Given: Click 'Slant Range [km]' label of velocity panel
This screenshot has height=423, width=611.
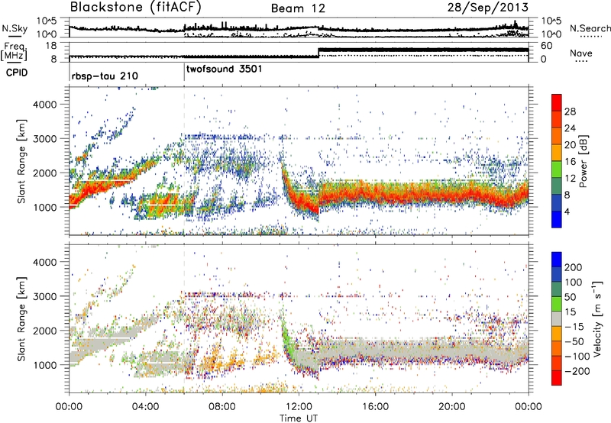Looking at the screenshot, I should click(x=21, y=318).
